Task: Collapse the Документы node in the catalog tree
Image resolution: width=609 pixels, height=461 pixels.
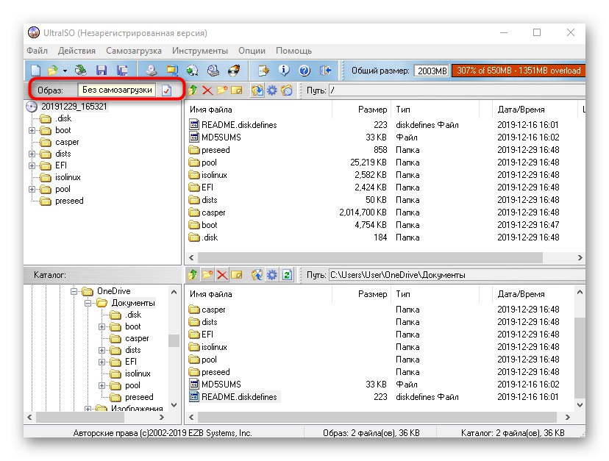Action: tap(88, 303)
